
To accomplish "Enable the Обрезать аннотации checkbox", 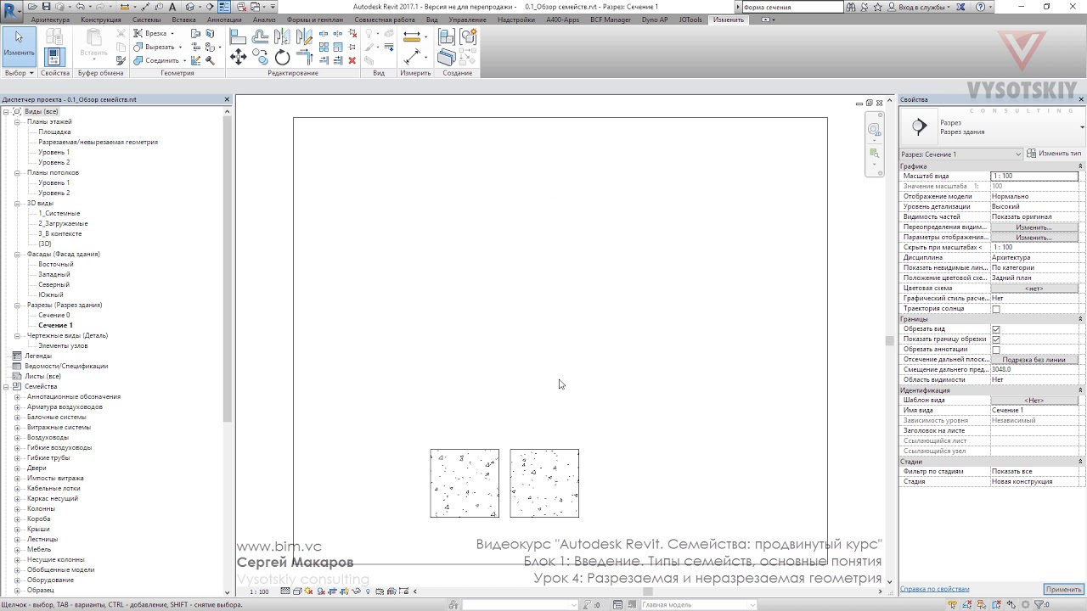I will (996, 350).
